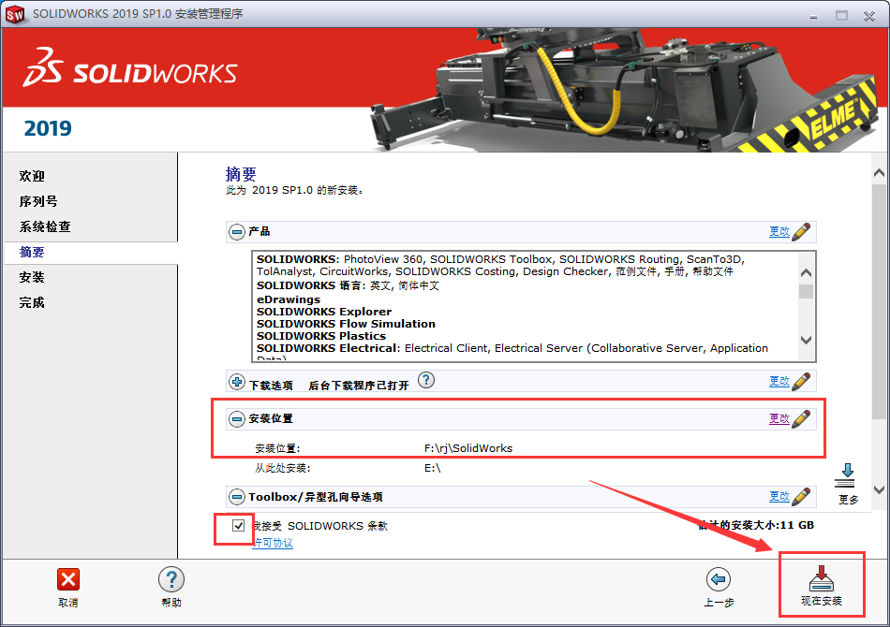
Task: Click the product list scroll-down arrow
Action: 806,340
